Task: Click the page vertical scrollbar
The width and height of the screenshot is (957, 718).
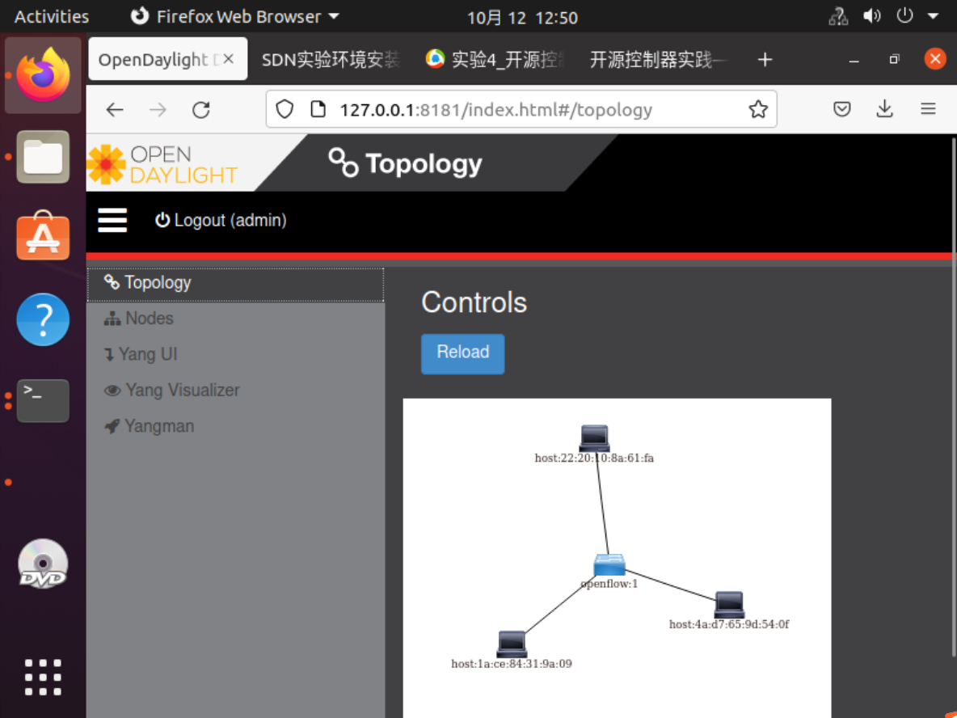Action: (x=953, y=397)
